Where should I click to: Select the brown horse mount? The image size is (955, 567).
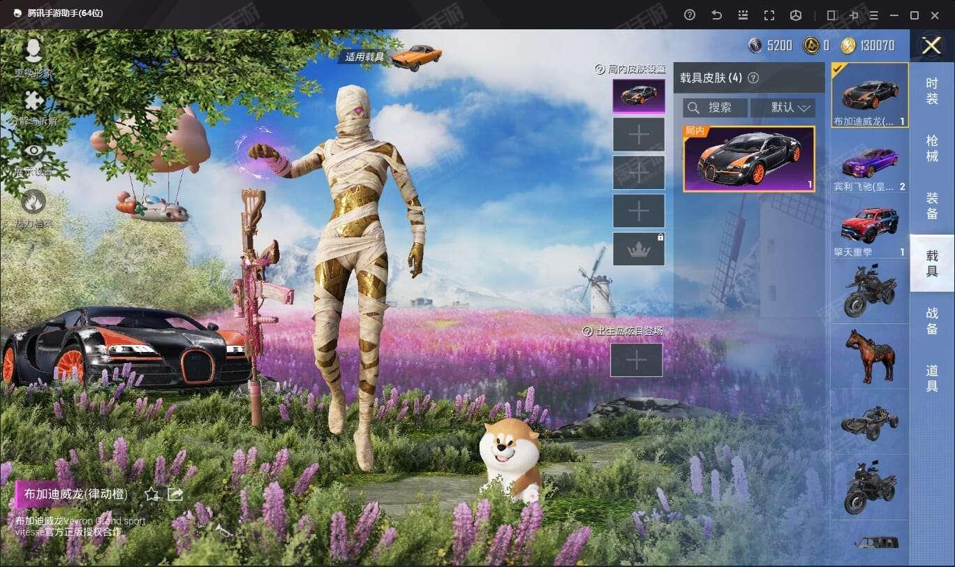pos(870,356)
